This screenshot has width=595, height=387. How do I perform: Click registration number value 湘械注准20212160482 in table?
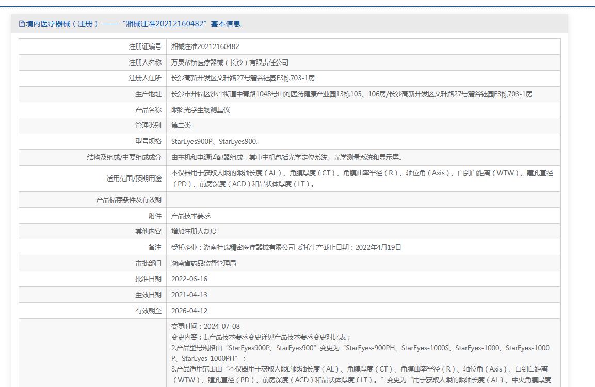point(205,46)
